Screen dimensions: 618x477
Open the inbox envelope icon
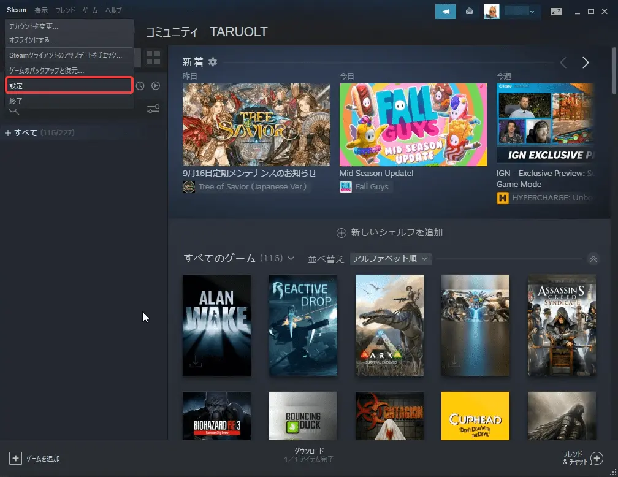[x=469, y=12]
